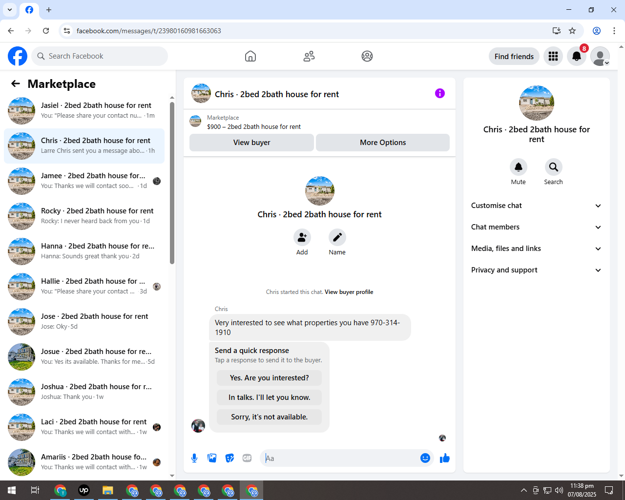Open More Options for the listing
The image size is (625, 500).
383,143
